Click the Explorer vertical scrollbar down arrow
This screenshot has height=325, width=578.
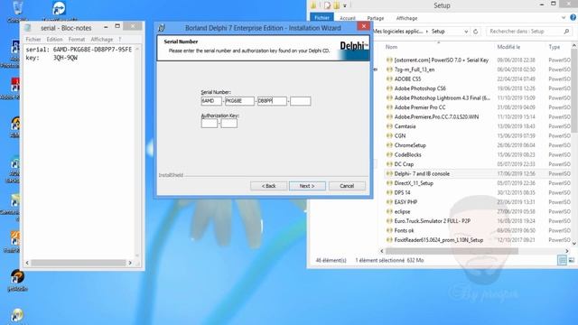click(x=573, y=243)
